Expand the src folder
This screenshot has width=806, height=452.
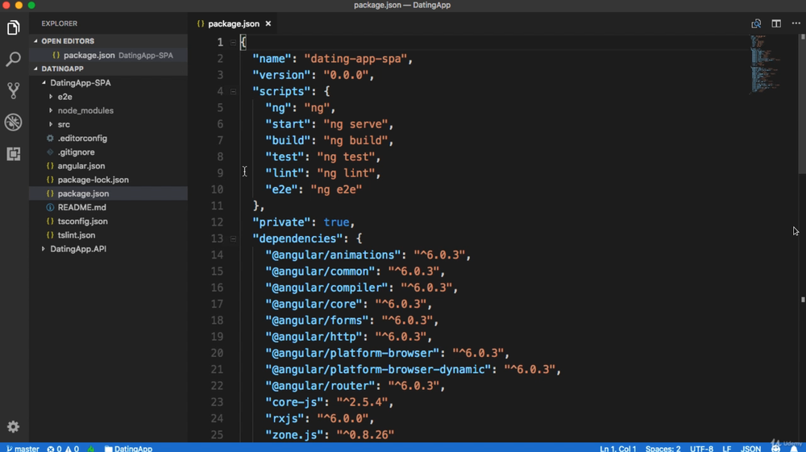(x=50, y=124)
